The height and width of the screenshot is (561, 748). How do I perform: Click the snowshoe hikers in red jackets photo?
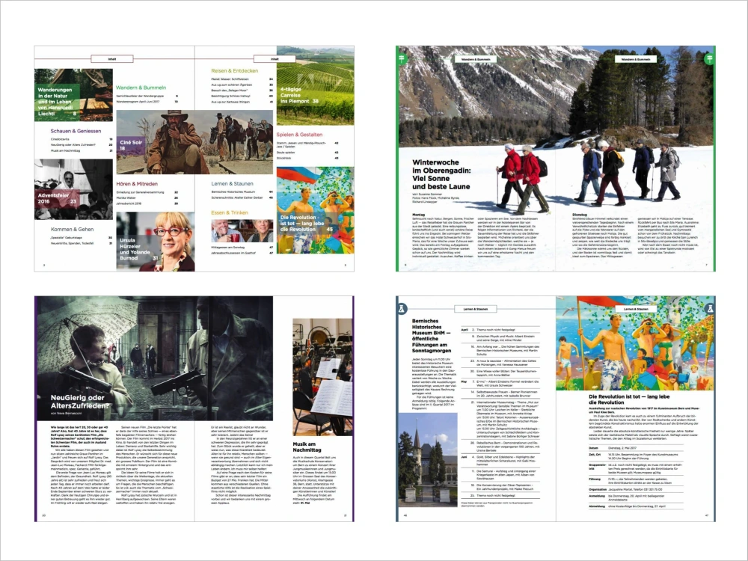coord(555,159)
